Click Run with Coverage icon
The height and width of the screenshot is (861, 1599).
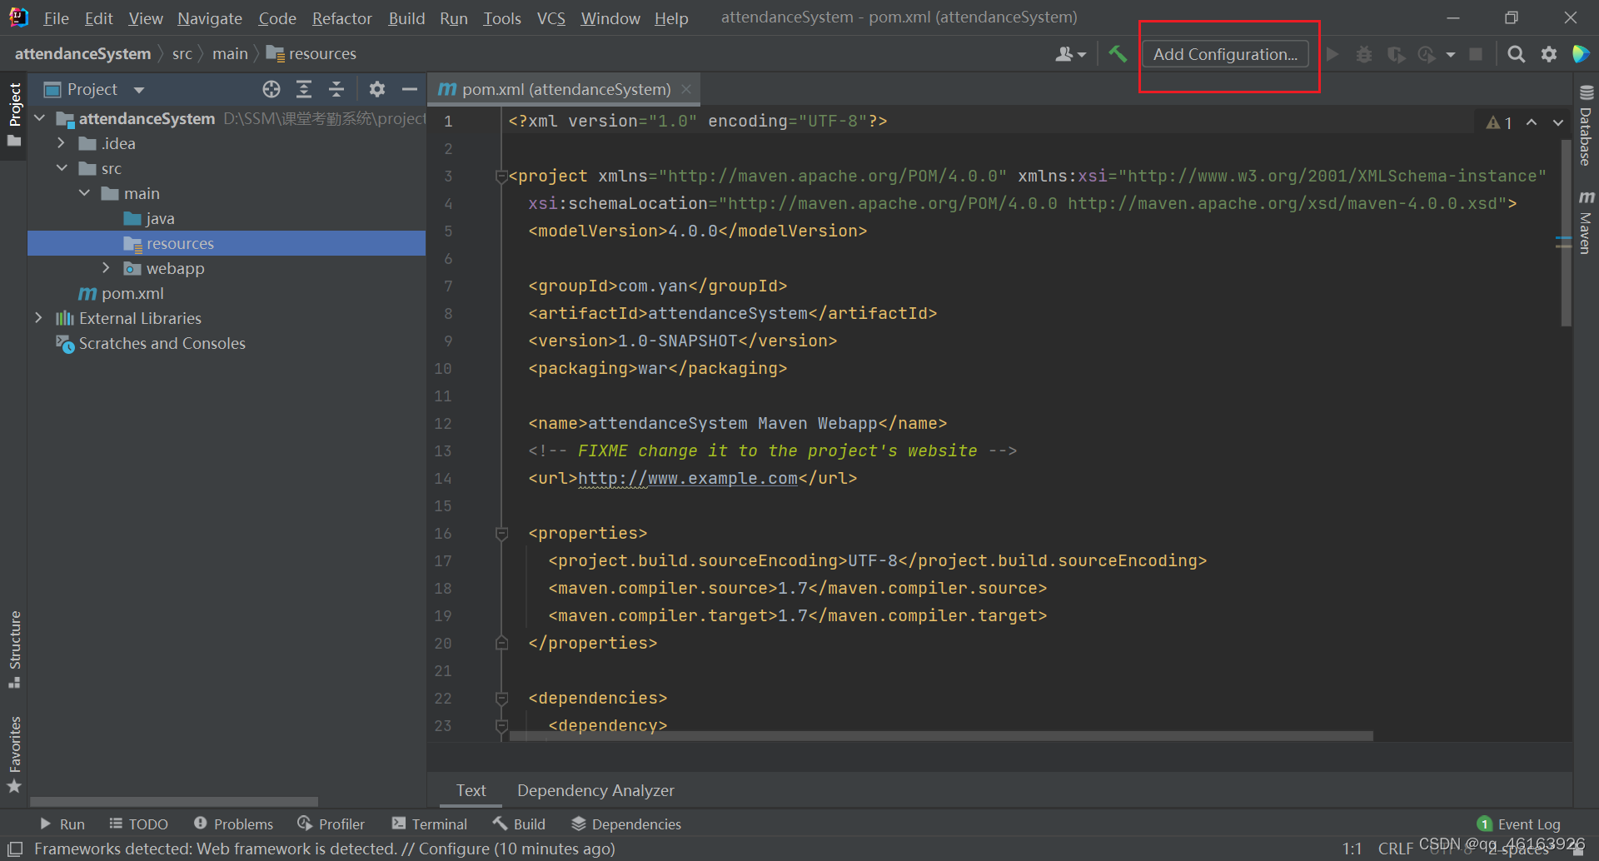tap(1396, 54)
